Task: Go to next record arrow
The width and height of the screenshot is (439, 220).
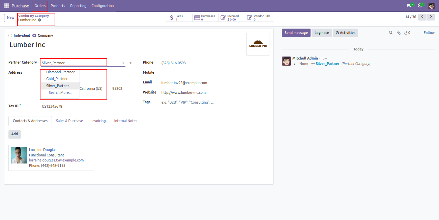Action: click(x=431, y=17)
